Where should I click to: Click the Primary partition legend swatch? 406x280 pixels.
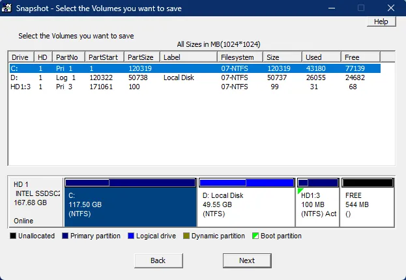pos(65,236)
